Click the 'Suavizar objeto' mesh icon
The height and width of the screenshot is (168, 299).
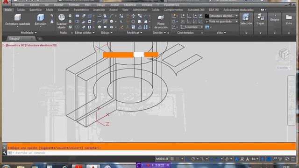pos(61,18)
